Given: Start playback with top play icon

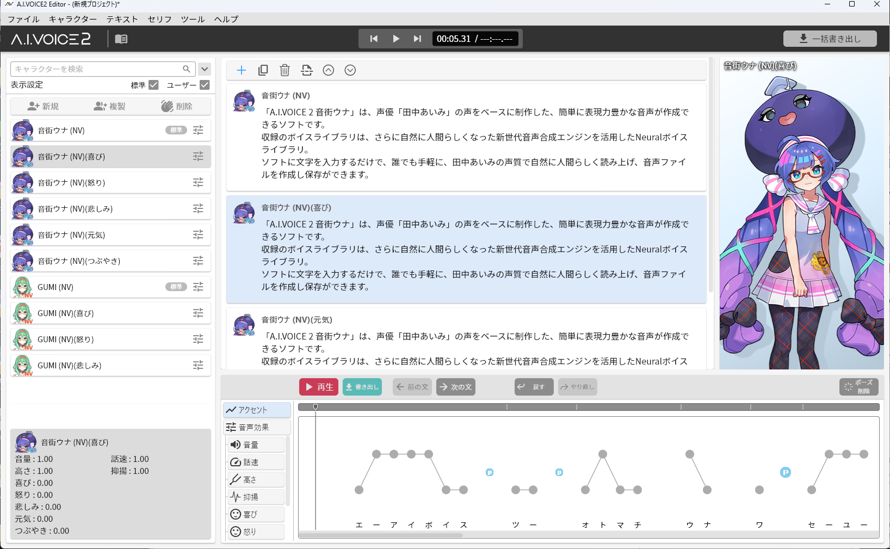Looking at the screenshot, I should pos(396,39).
